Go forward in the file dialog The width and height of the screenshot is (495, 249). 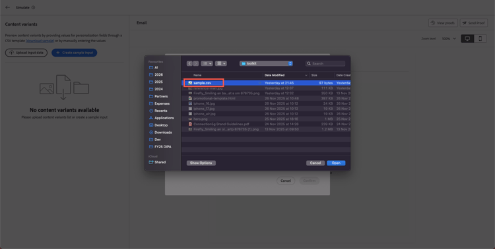tap(196, 63)
